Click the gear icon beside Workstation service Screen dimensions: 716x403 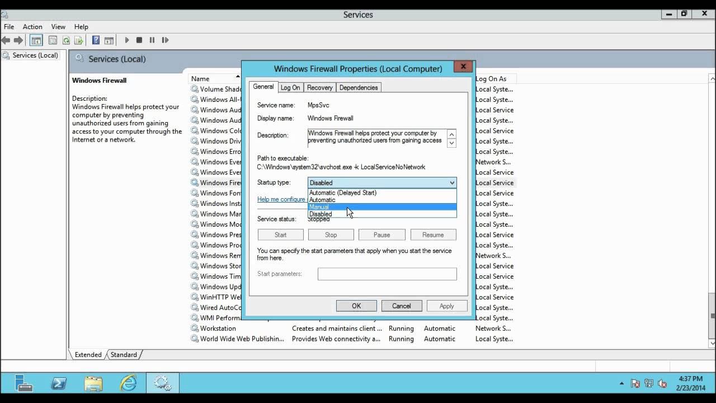(195, 329)
